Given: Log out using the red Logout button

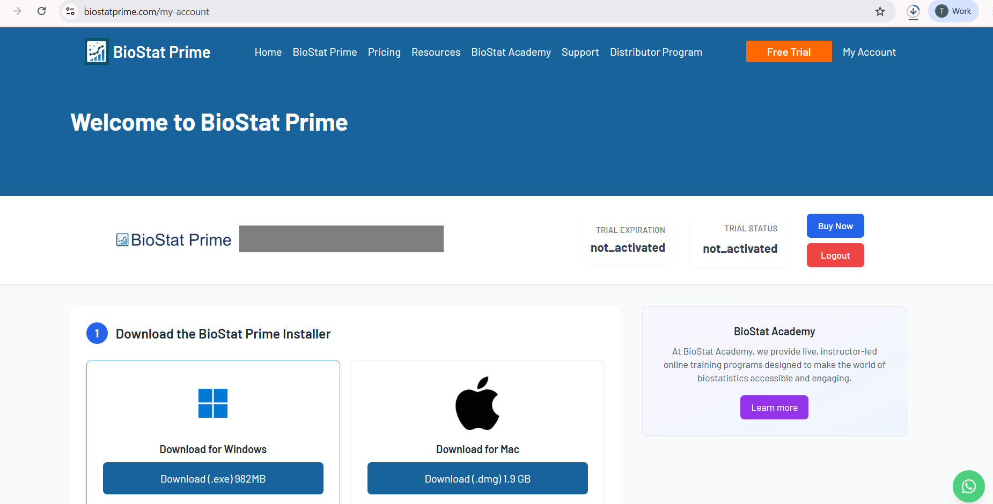Looking at the screenshot, I should [x=835, y=255].
